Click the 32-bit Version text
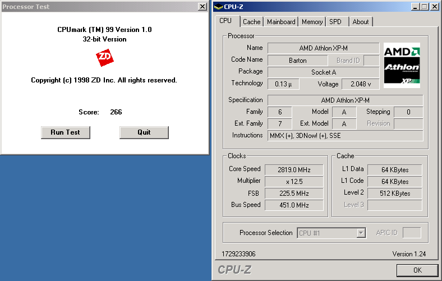The image size is (442, 281). pyautogui.click(x=104, y=39)
